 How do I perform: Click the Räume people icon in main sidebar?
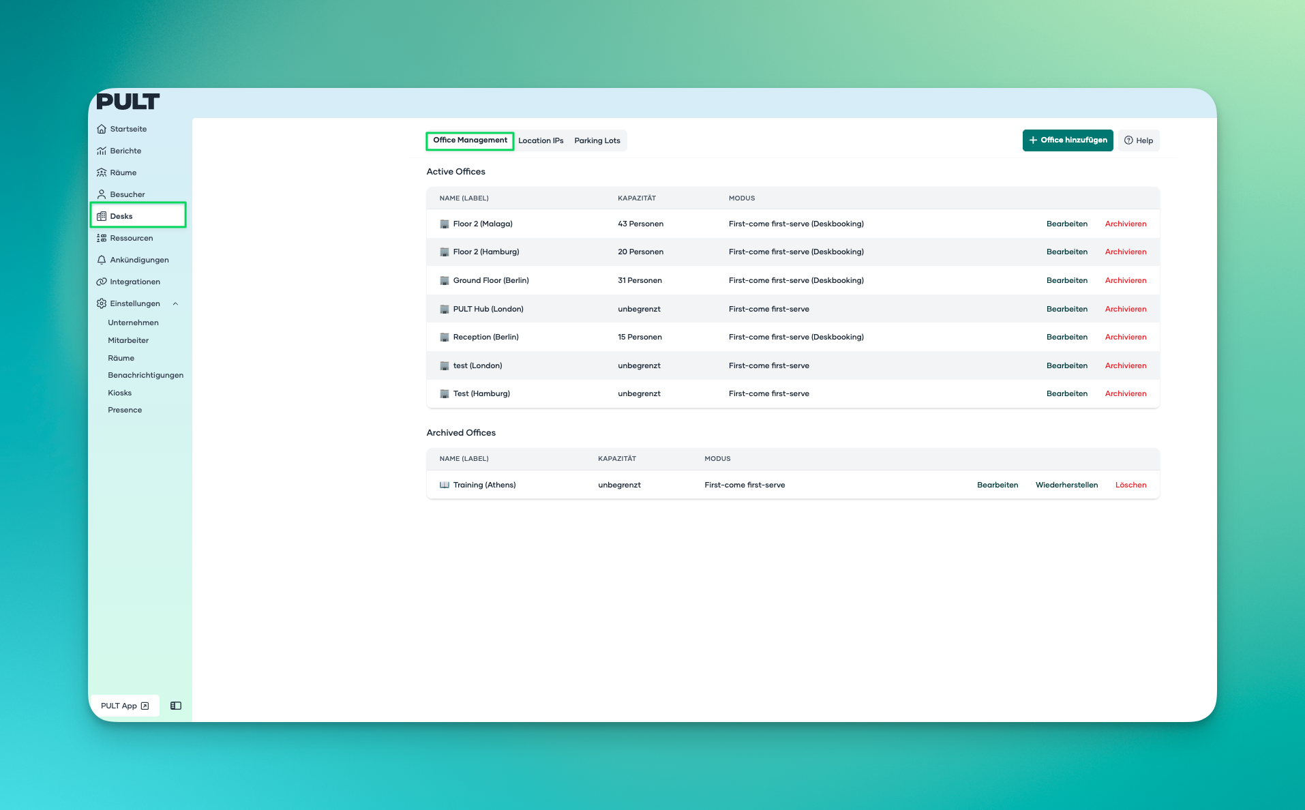[x=102, y=172]
